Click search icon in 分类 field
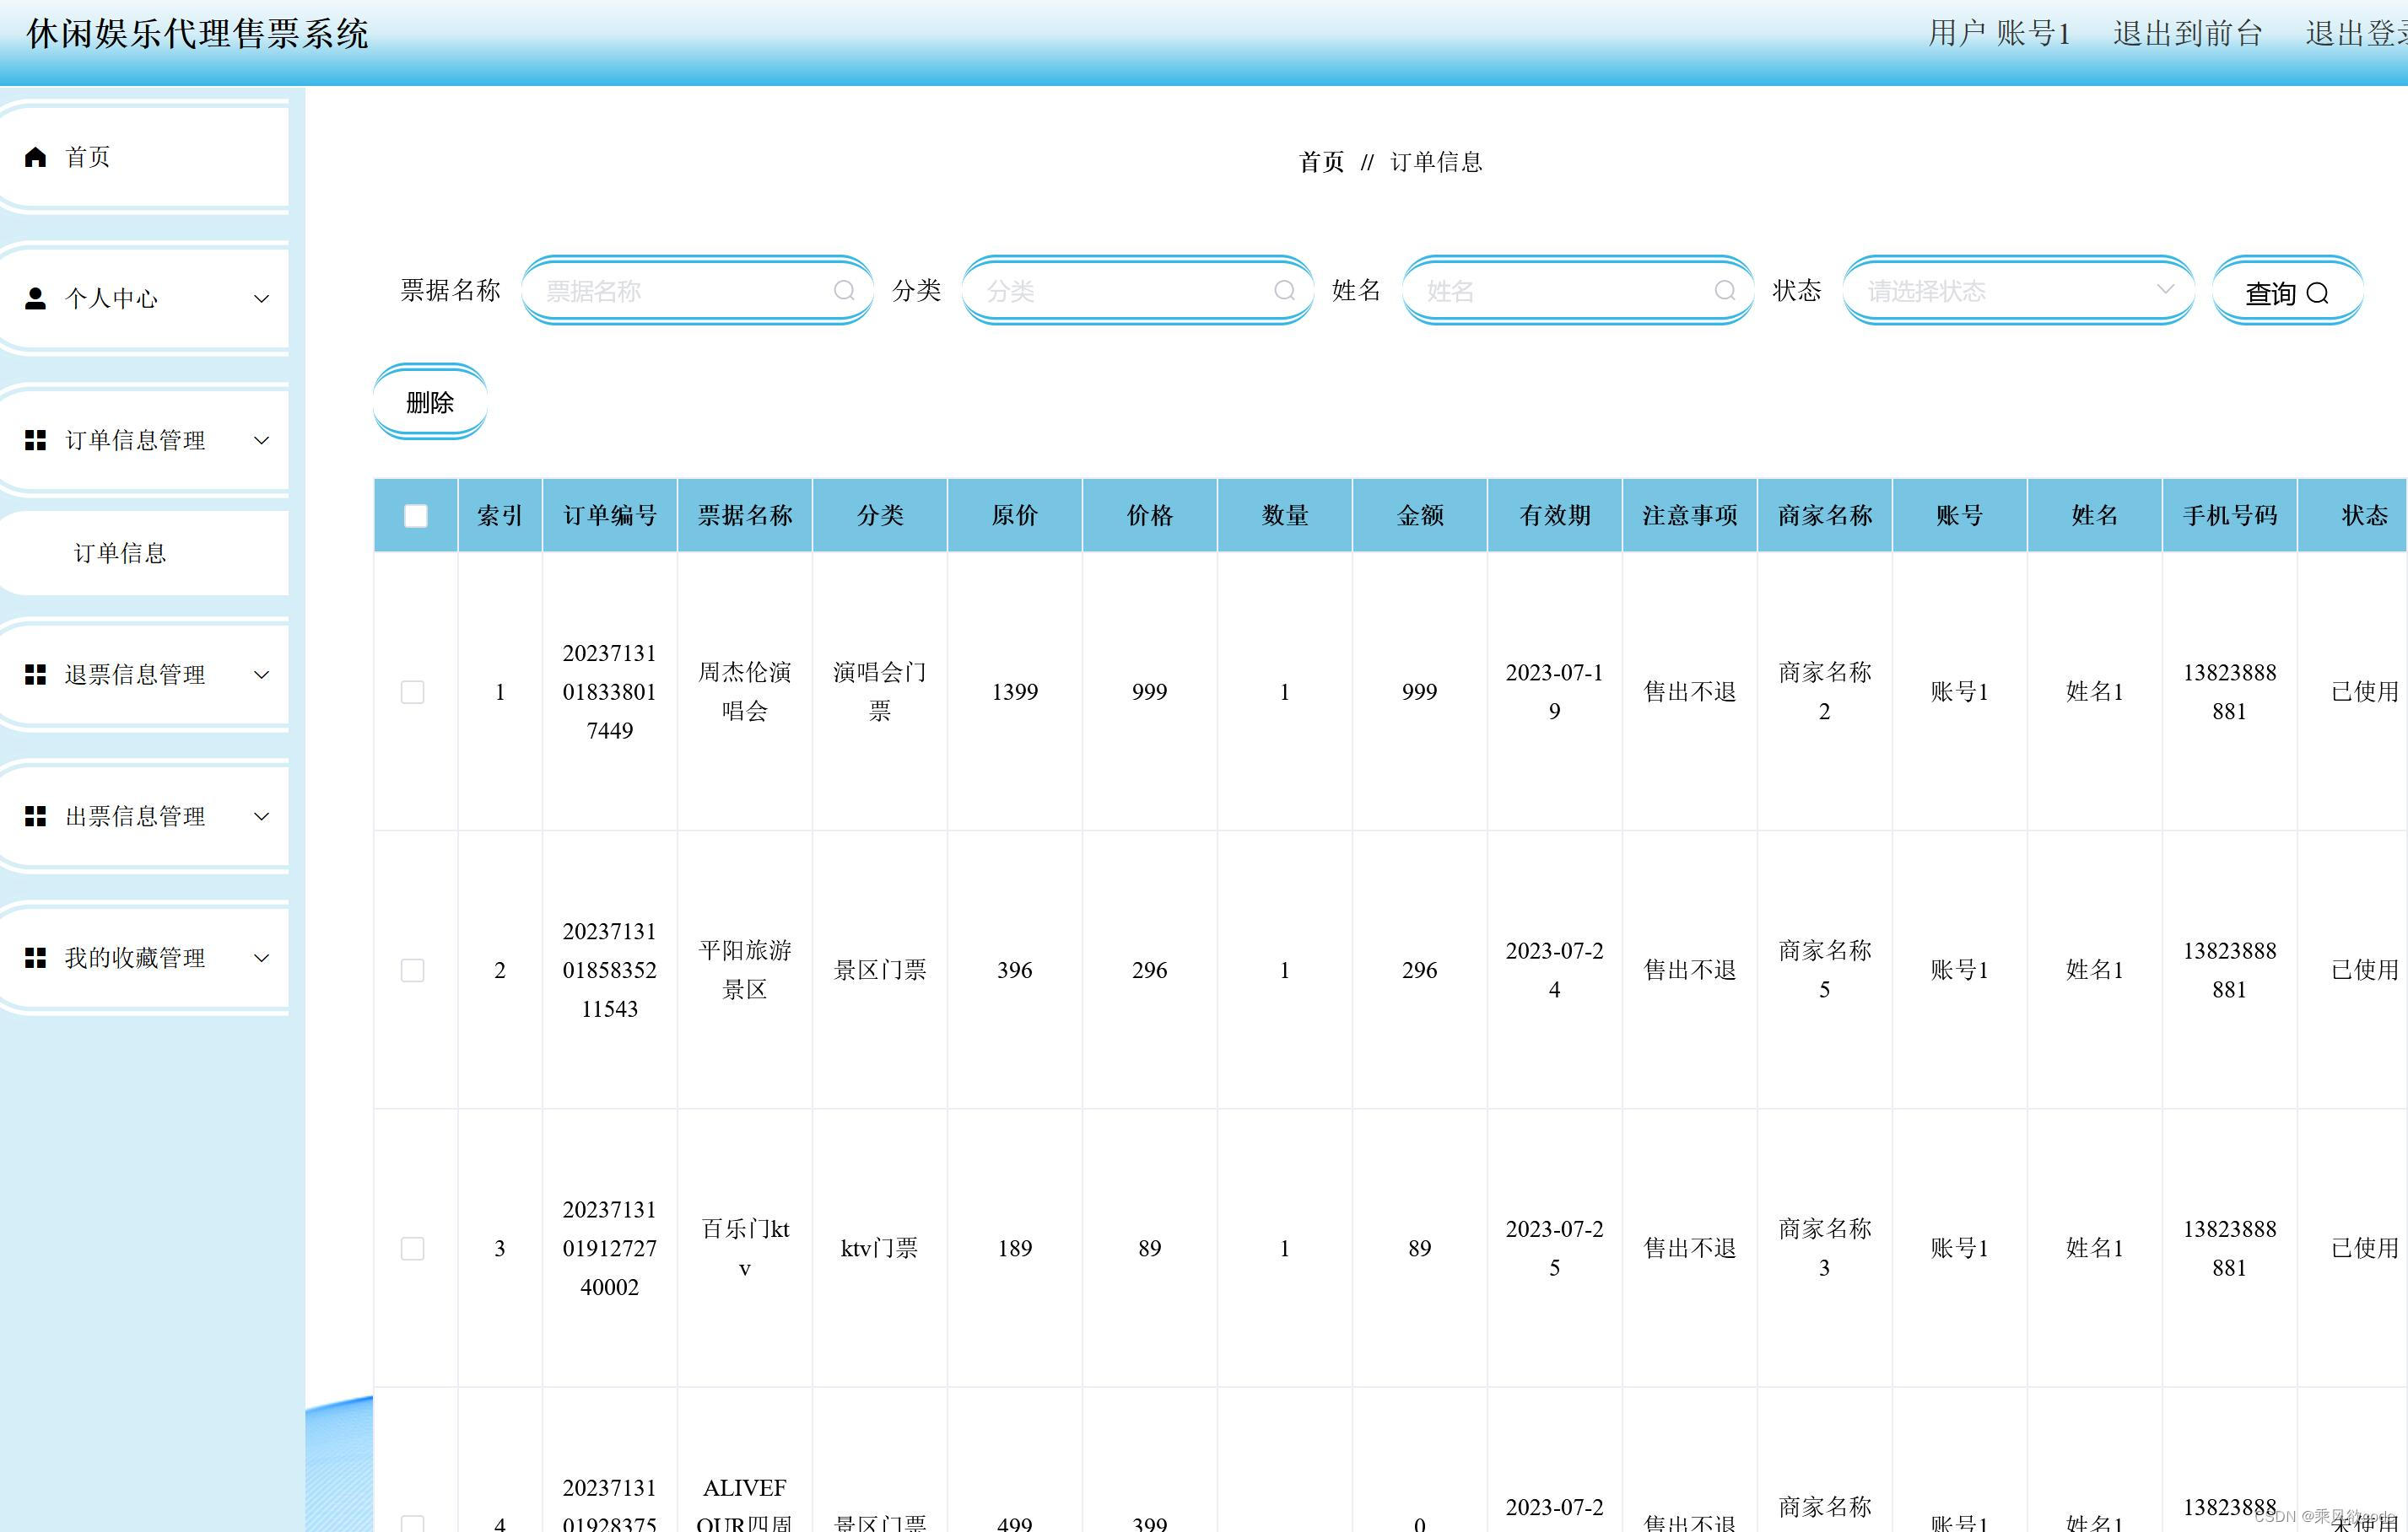 (1284, 291)
